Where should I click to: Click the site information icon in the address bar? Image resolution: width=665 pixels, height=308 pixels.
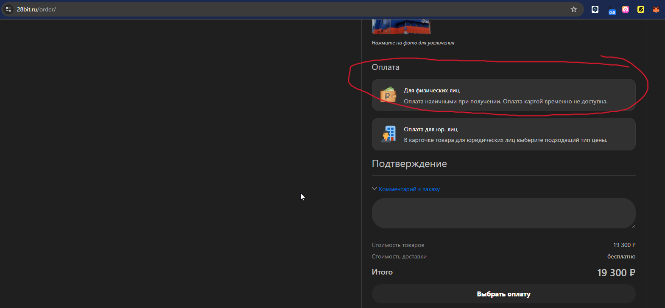8,9
